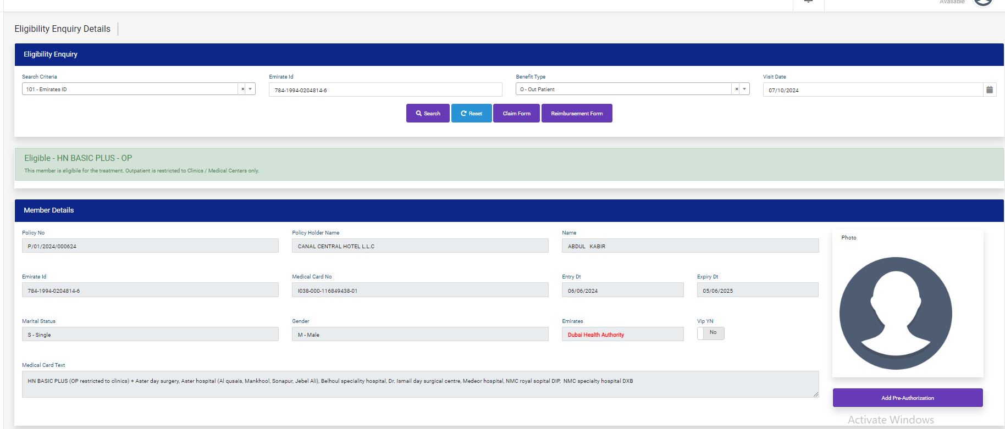Click the Reset button with refresh icon
Image resolution: width=1005 pixels, height=429 pixels.
coord(471,113)
